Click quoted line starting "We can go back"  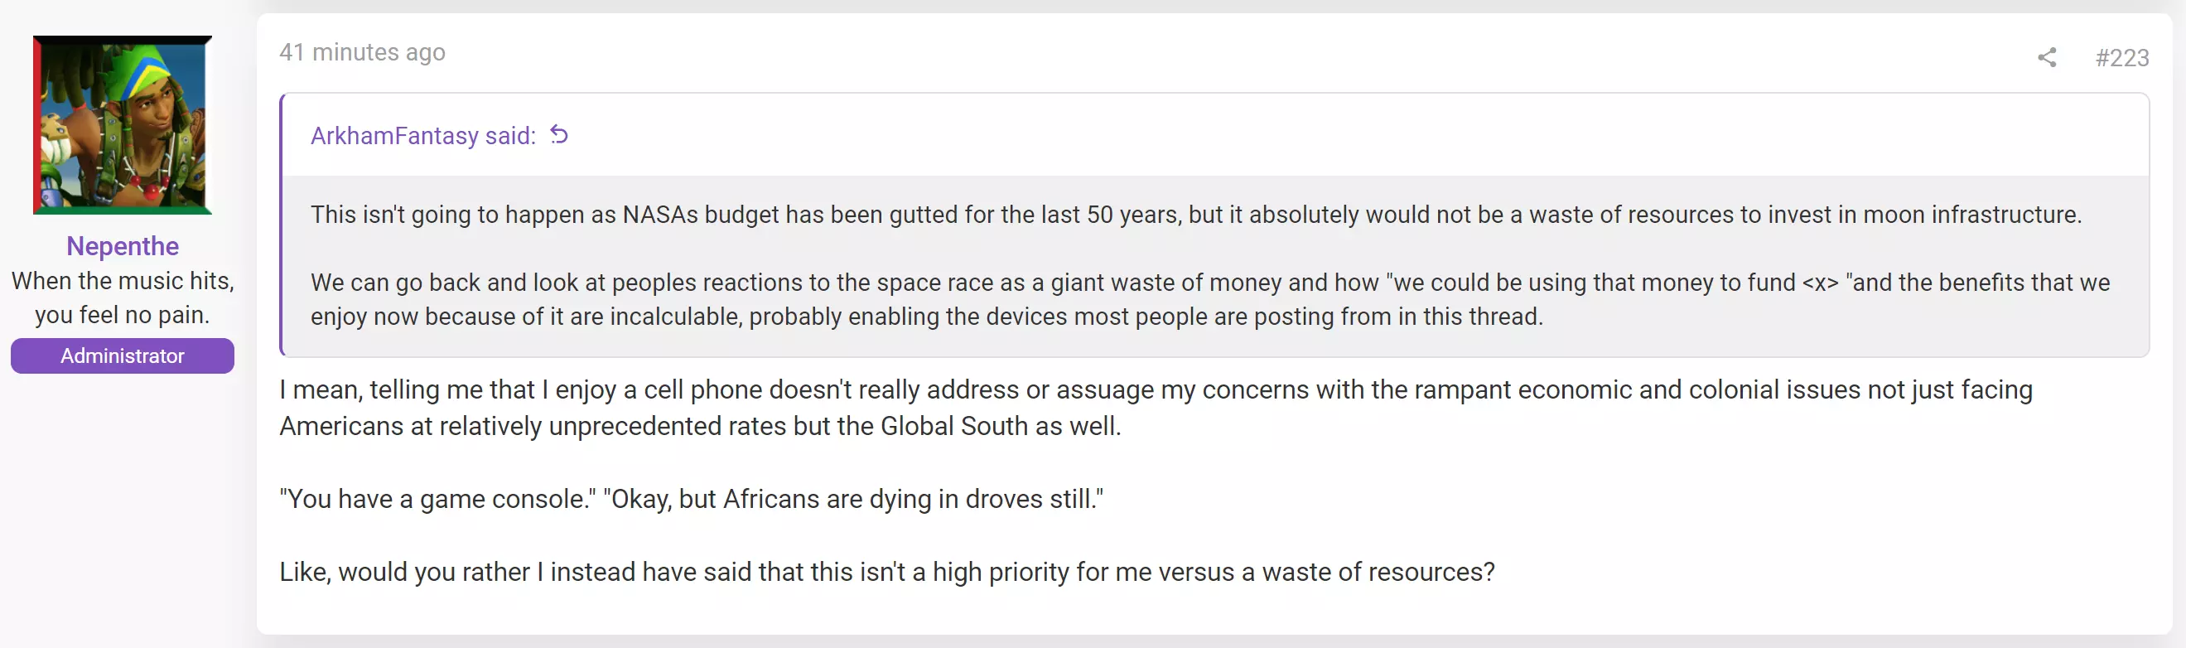point(1210,283)
